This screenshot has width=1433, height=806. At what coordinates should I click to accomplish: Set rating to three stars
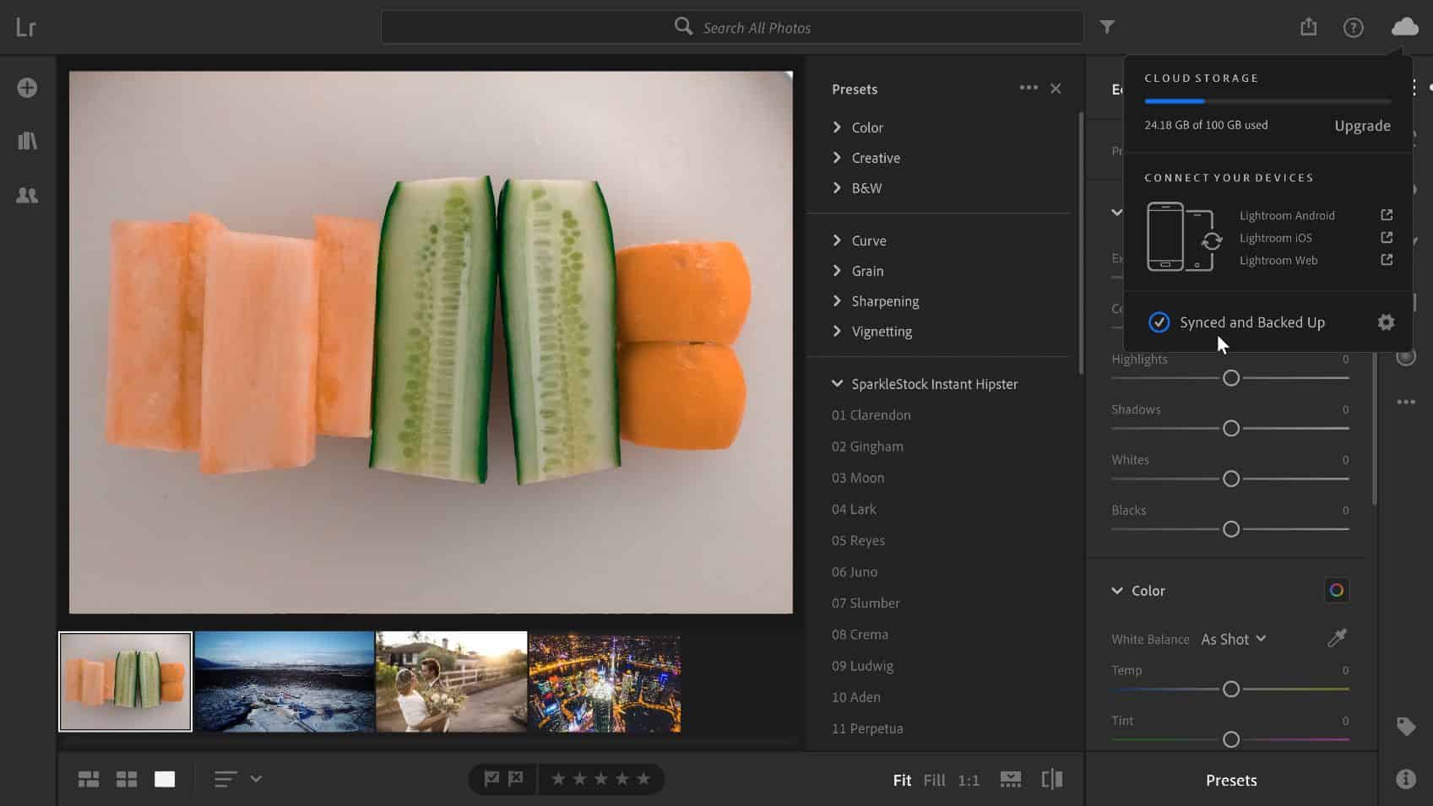pyautogui.click(x=600, y=779)
